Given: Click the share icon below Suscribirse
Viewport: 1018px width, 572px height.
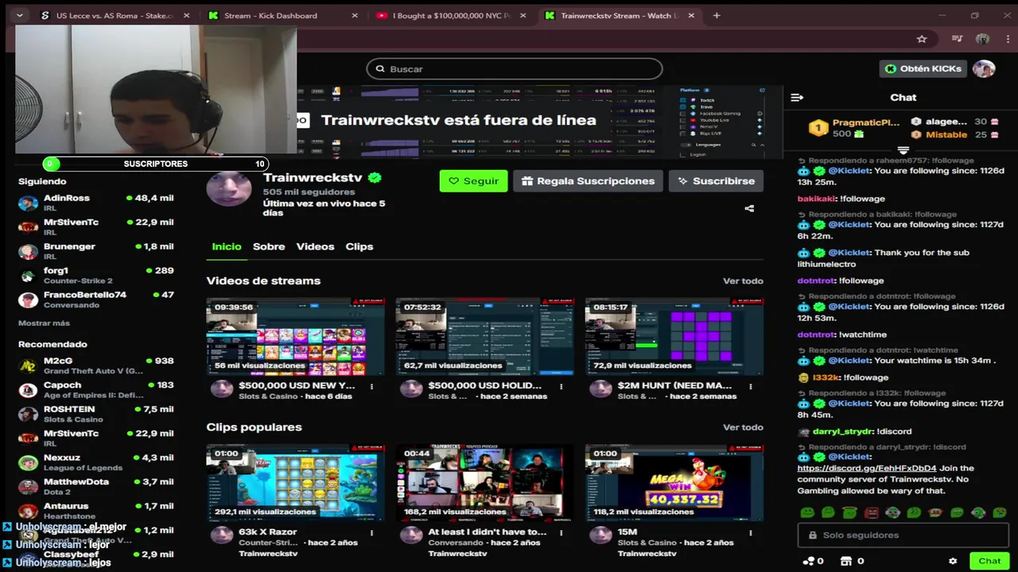Looking at the screenshot, I should 749,209.
